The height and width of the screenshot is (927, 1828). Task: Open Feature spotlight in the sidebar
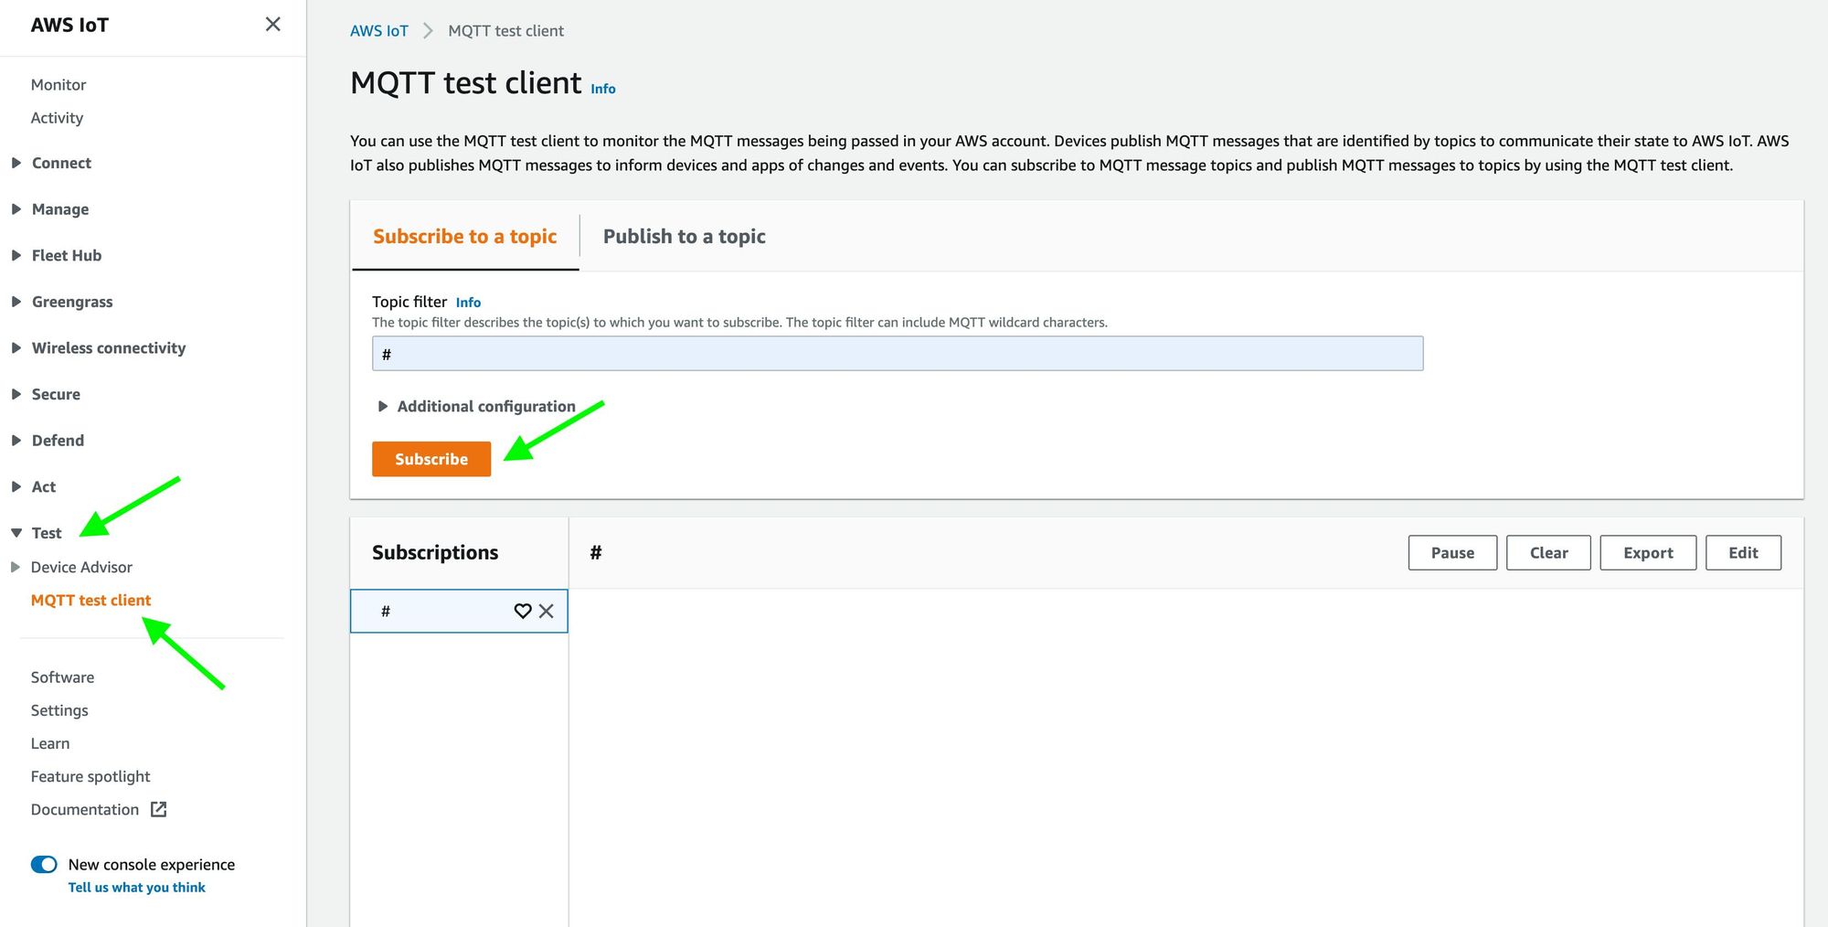90,776
